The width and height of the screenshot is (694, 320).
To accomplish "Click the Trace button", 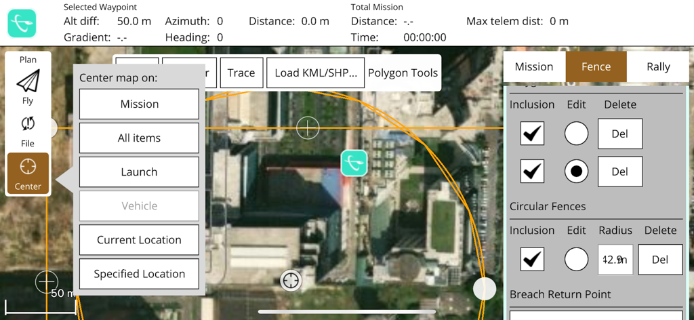I will [241, 73].
